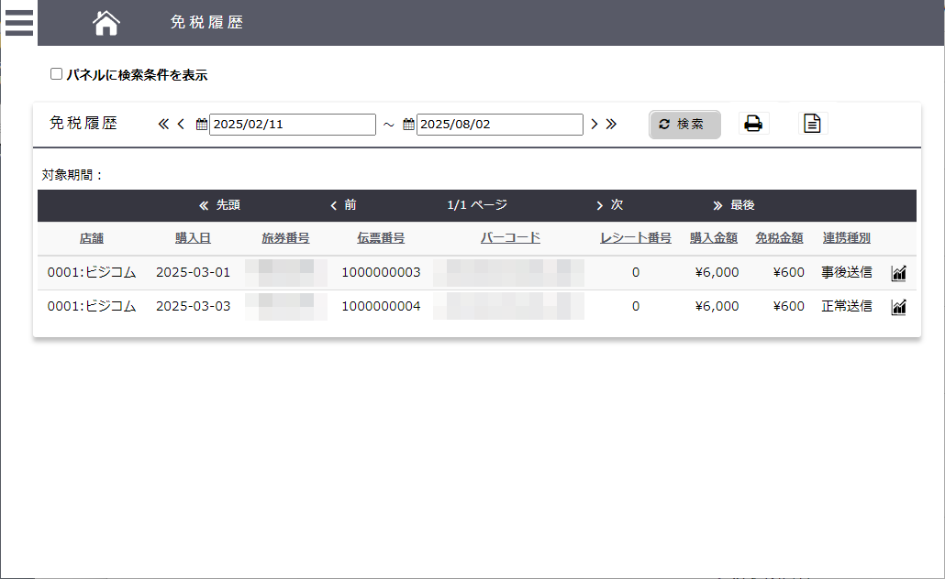
Task: Sort by 免税金額 column header
Action: [779, 238]
